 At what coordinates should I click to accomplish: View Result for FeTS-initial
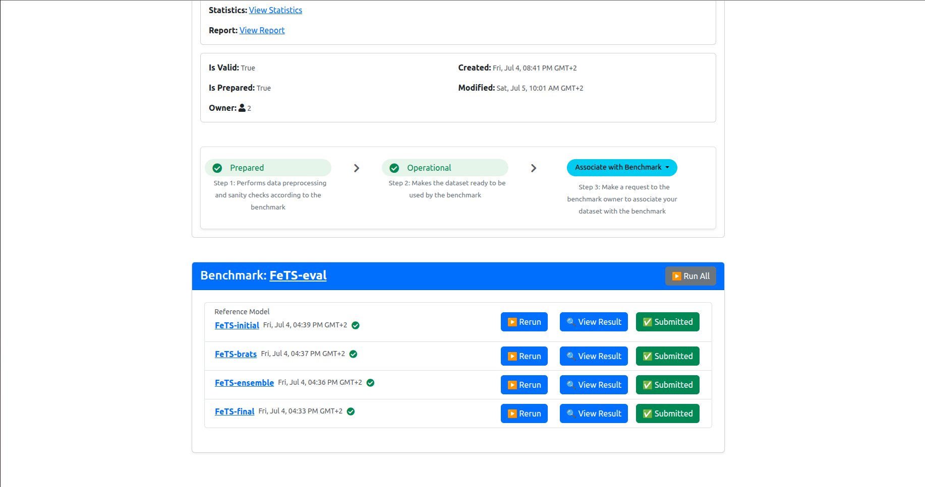[x=594, y=322]
